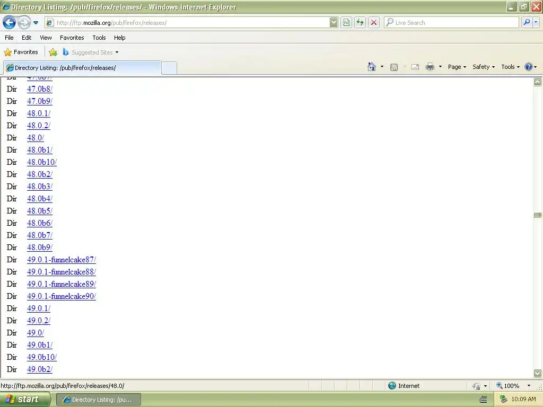Open the 49.0.1-funnelcake88/ link
The height and width of the screenshot is (407, 543).
pyautogui.click(x=62, y=272)
